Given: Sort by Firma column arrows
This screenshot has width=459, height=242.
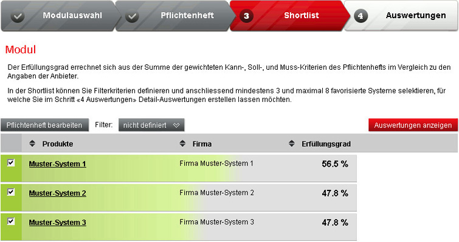Looking at the screenshot, I should [182, 143].
